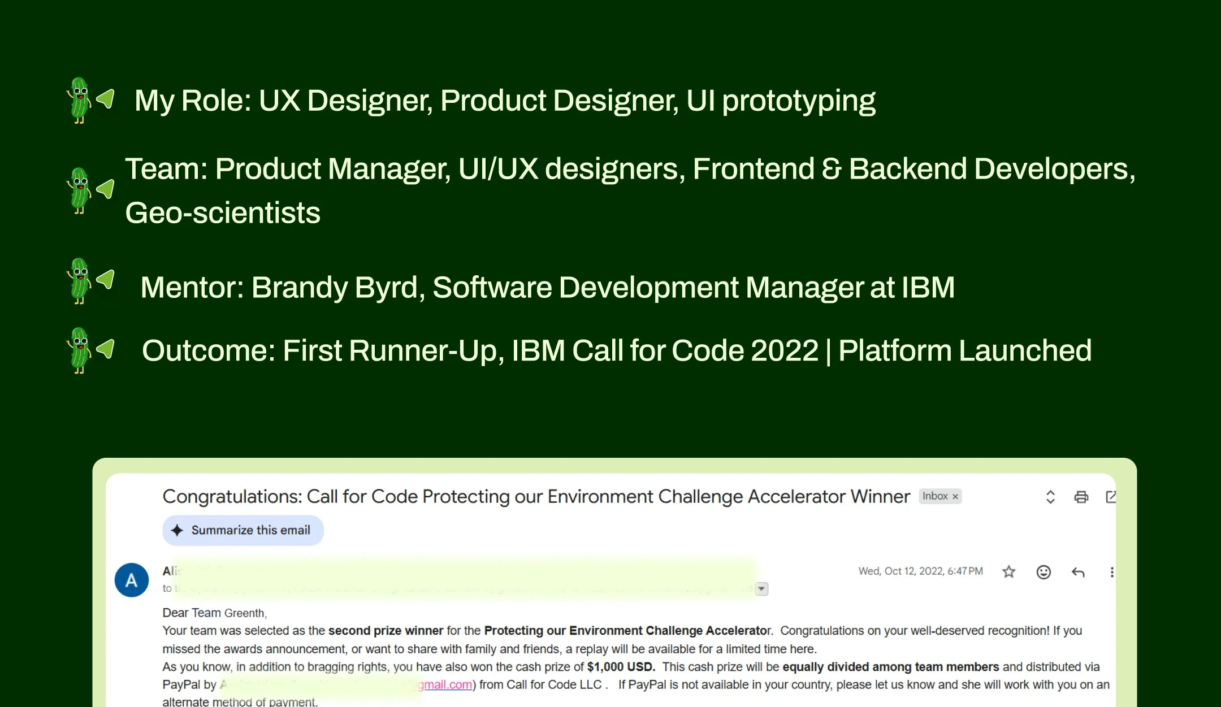Viewport: 1221px width, 707px height.
Task: Reply using the curved arrow icon
Action: 1078,572
